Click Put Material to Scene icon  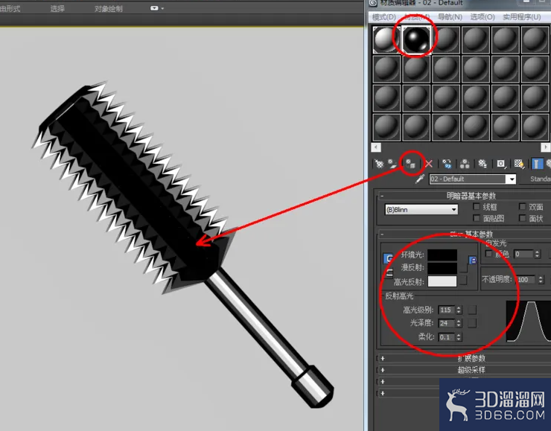(392, 164)
